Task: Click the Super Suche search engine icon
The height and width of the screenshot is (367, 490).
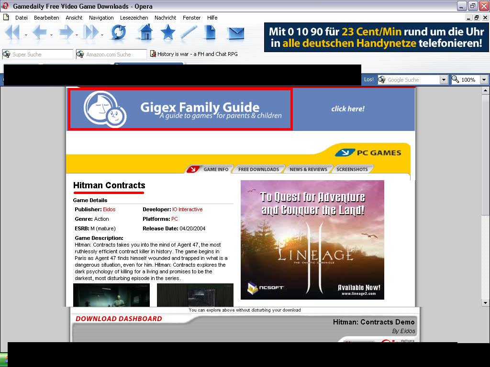Action: tap(6, 54)
